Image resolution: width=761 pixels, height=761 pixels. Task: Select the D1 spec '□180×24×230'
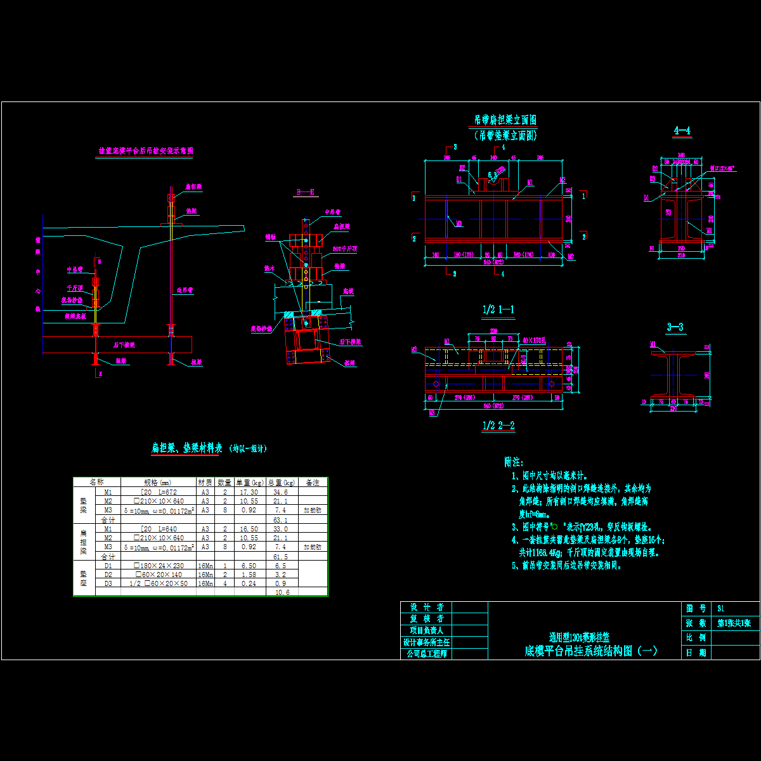coord(158,566)
